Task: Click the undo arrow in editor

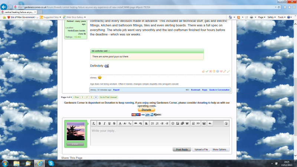Action: tap(210, 123)
